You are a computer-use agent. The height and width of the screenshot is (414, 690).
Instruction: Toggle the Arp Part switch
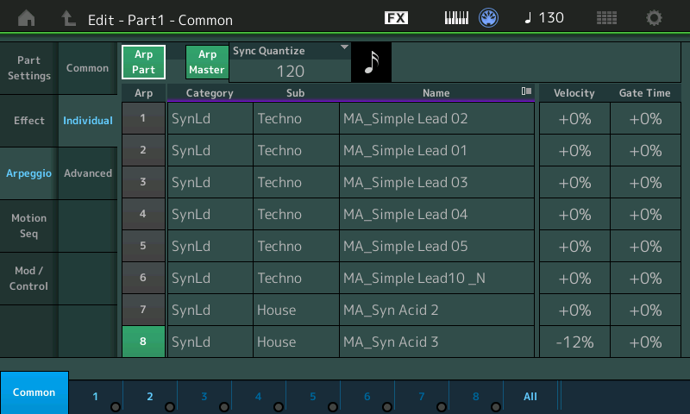(143, 62)
